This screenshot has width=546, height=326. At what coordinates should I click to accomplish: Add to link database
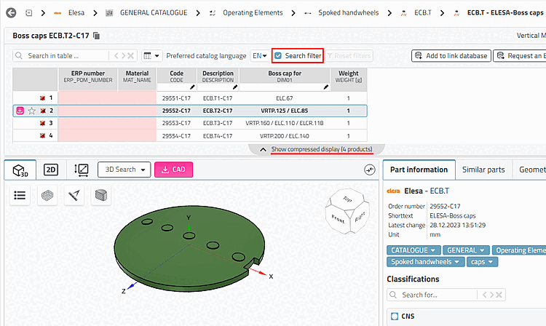coord(451,55)
